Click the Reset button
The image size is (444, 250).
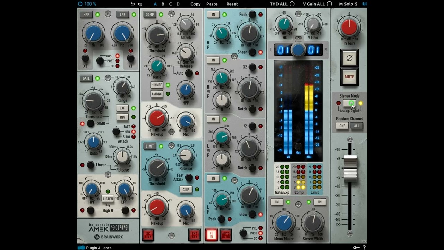(232, 4)
